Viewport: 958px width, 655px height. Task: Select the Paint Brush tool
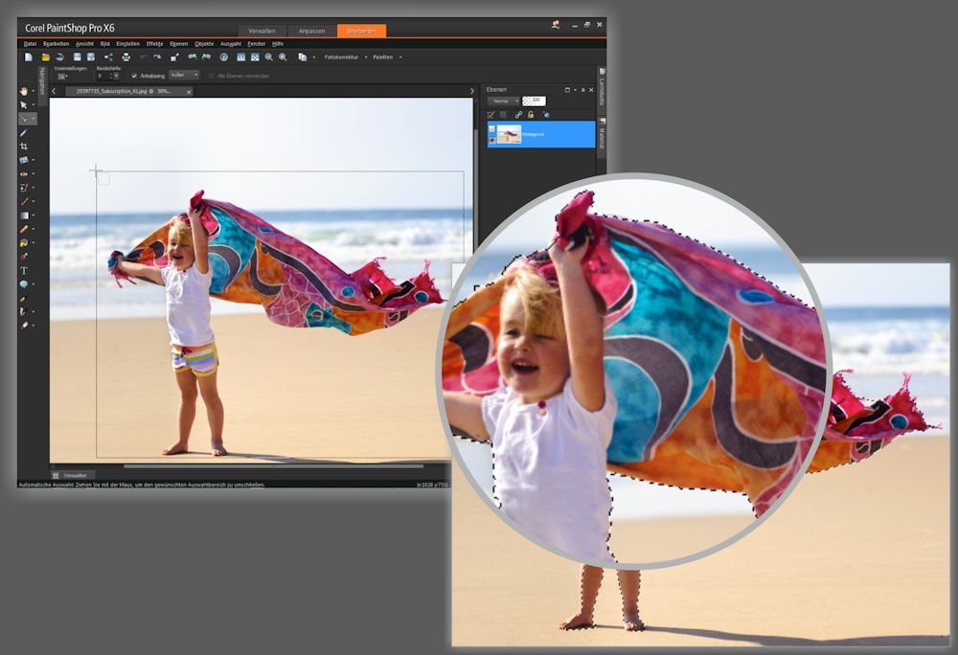[24, 201]
